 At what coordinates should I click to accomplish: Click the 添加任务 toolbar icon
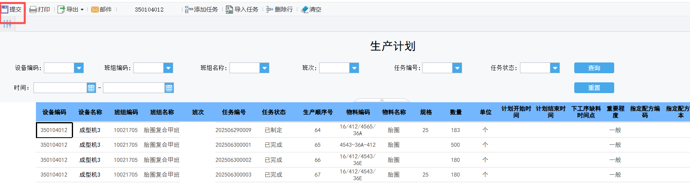point(189,10)
